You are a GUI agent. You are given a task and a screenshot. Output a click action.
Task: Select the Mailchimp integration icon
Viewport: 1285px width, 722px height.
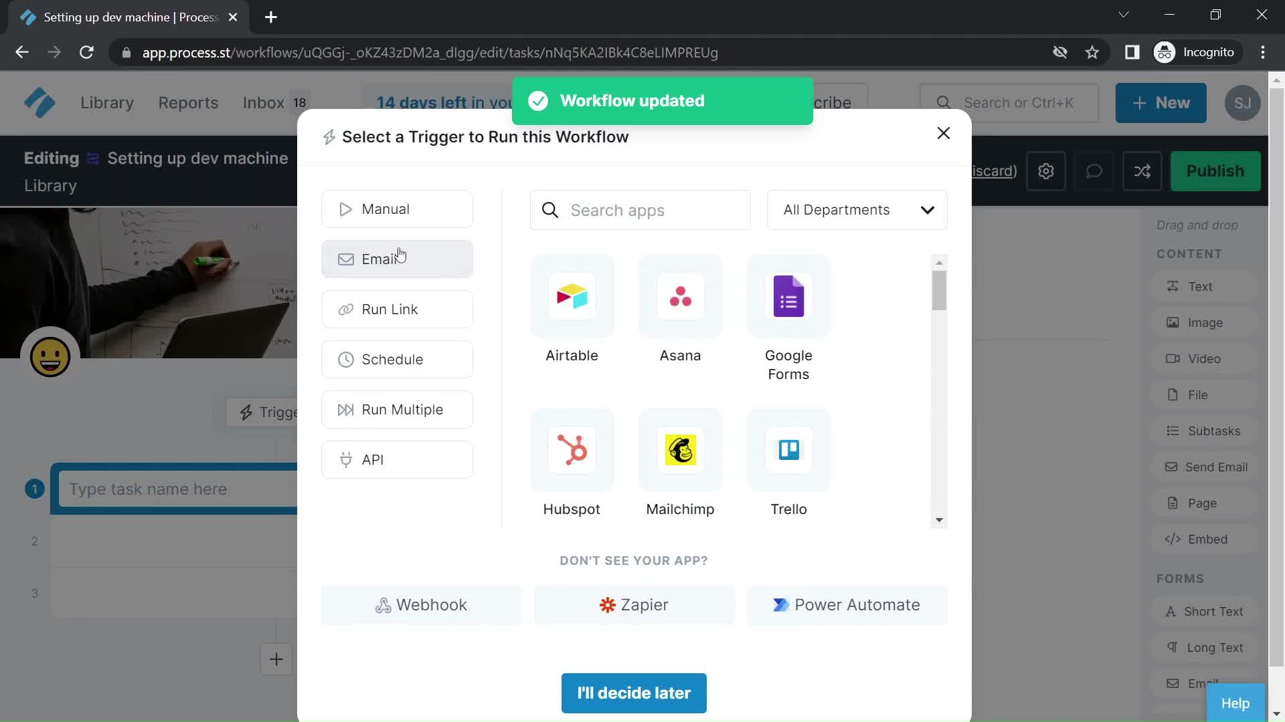pos(679,450)
